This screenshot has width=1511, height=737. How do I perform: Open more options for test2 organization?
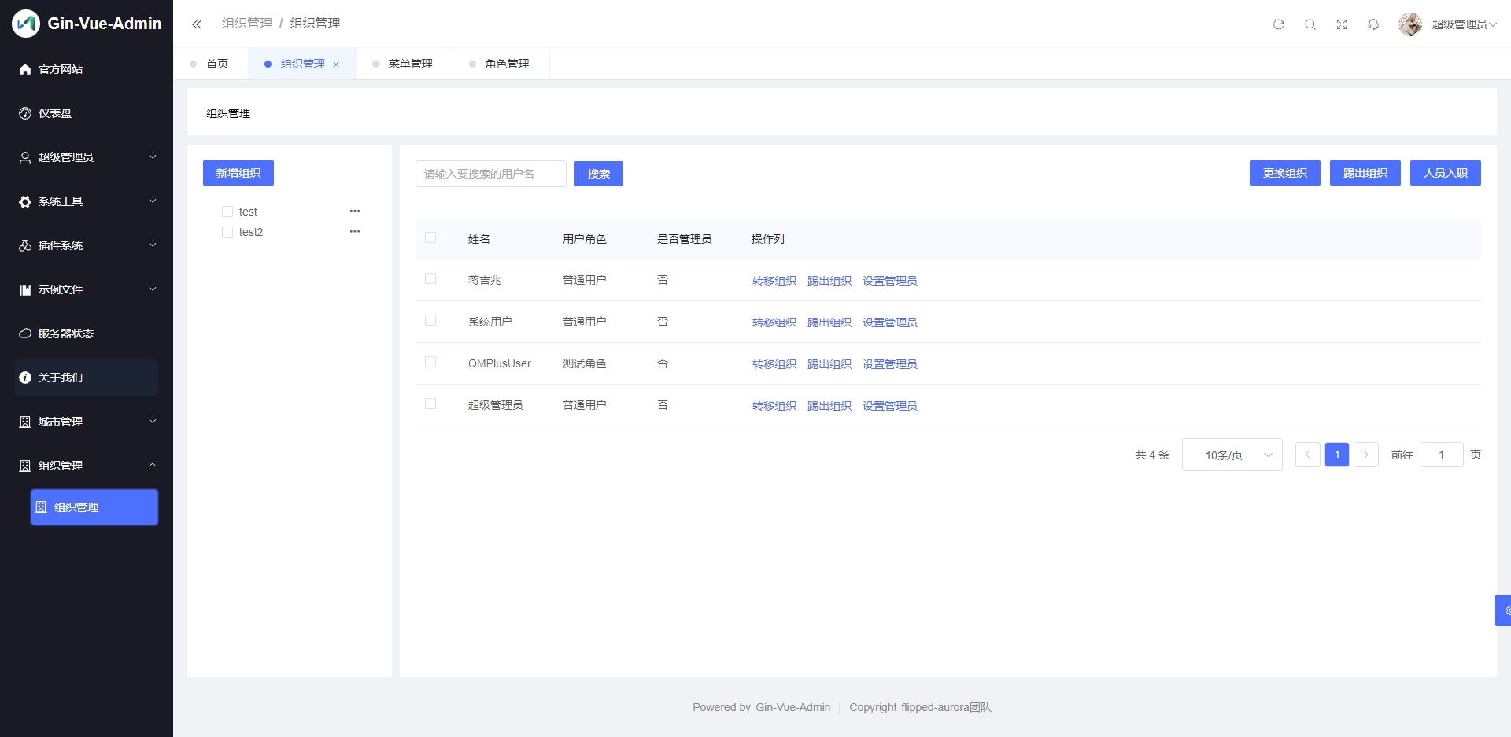coord(355,231)
